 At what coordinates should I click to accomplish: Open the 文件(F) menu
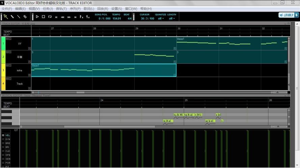[7, 9]
